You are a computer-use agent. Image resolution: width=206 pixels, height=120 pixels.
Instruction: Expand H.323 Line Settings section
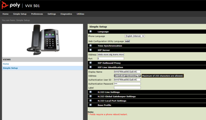pos(91,92)
